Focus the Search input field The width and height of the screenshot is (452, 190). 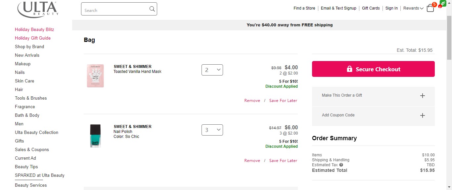(x=119, y=9)
